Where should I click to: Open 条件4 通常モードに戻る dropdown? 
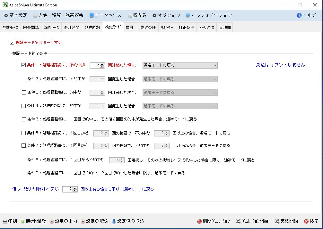click(x=180, y=106)
